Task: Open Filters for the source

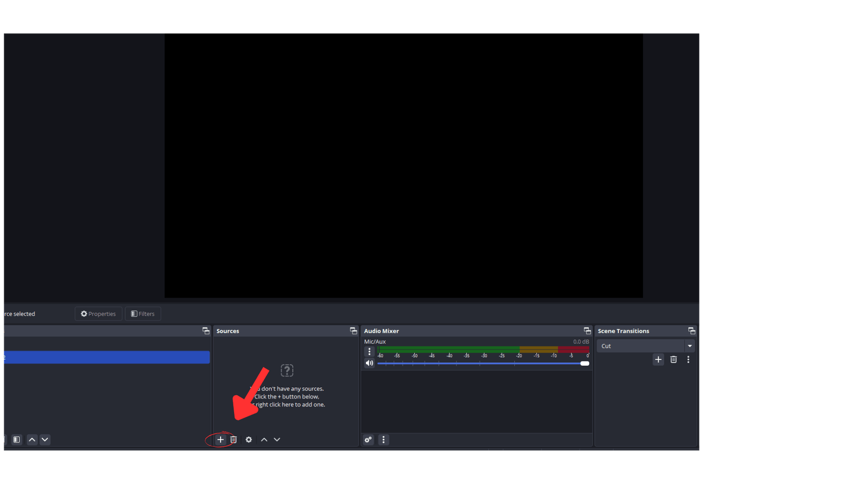Action: coord(143,314)
